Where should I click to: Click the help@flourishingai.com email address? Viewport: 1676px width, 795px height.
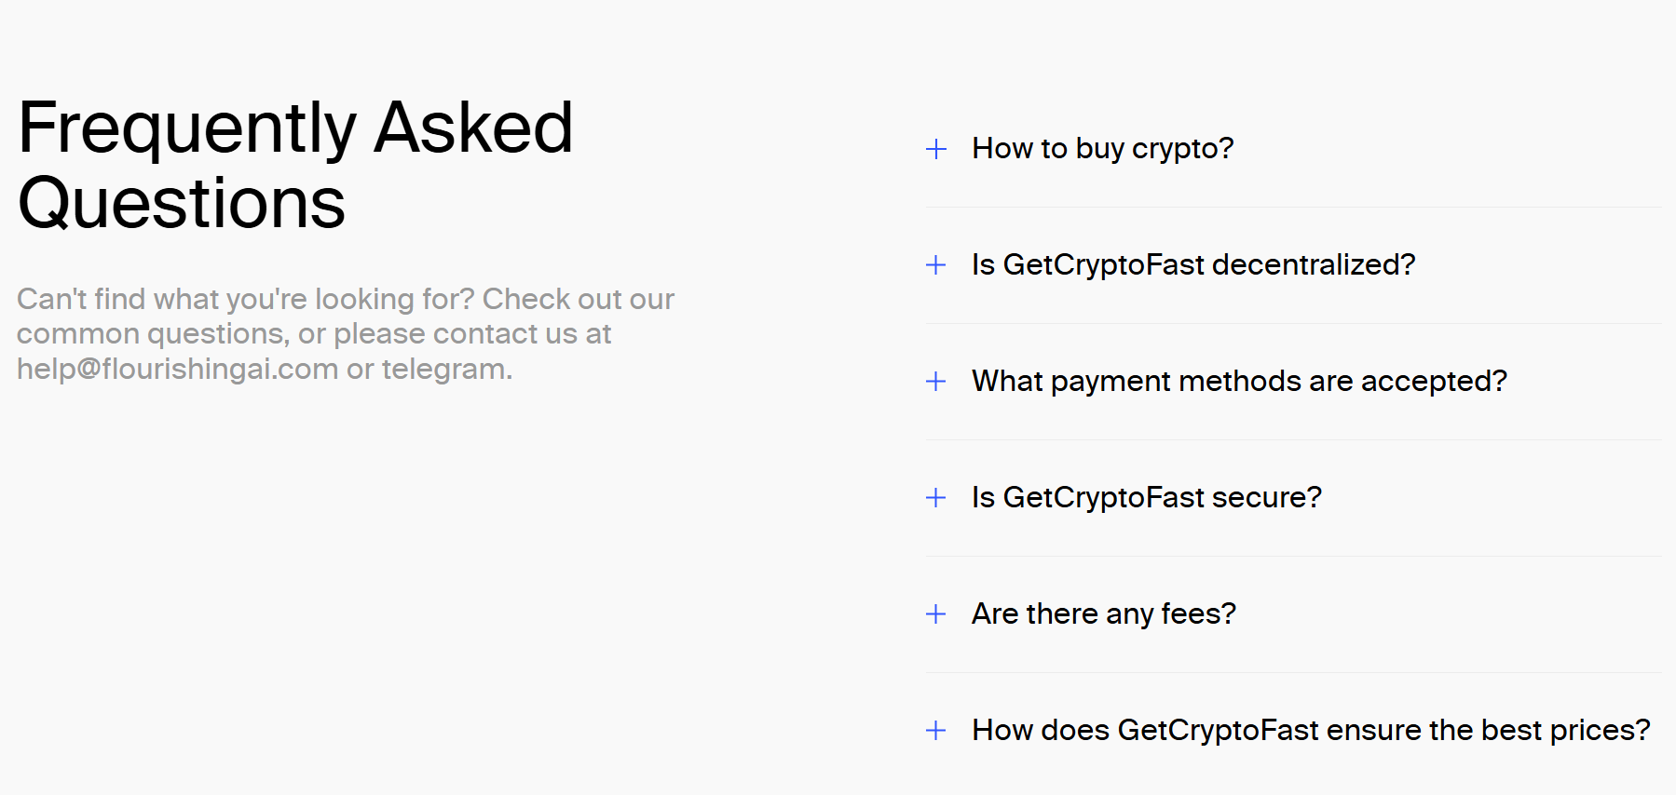tap(177, 370)
